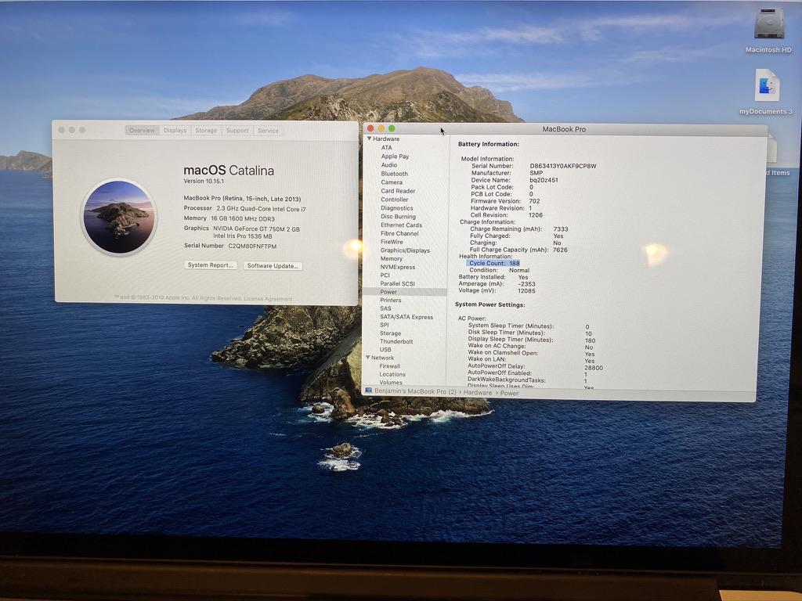The height and width of the screenshot is (601, 802).
Task: Select ATA in the hardware list
Action: tap(386, 148)
